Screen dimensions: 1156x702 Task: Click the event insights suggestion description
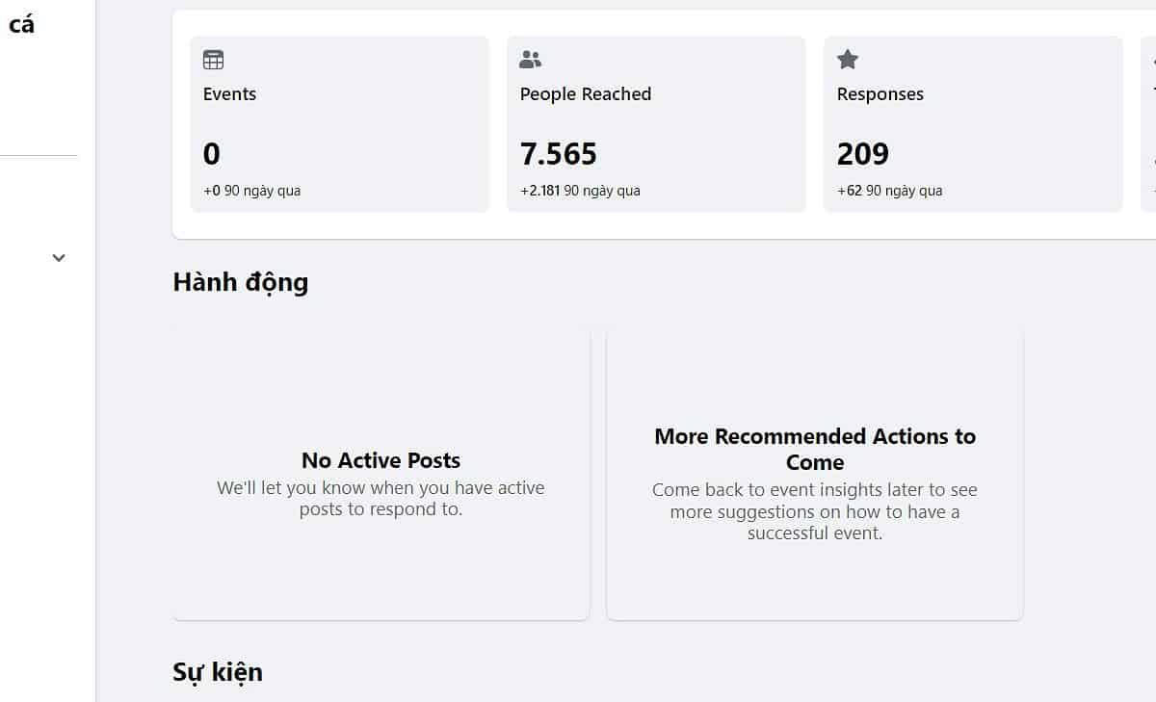click(815, 511)
